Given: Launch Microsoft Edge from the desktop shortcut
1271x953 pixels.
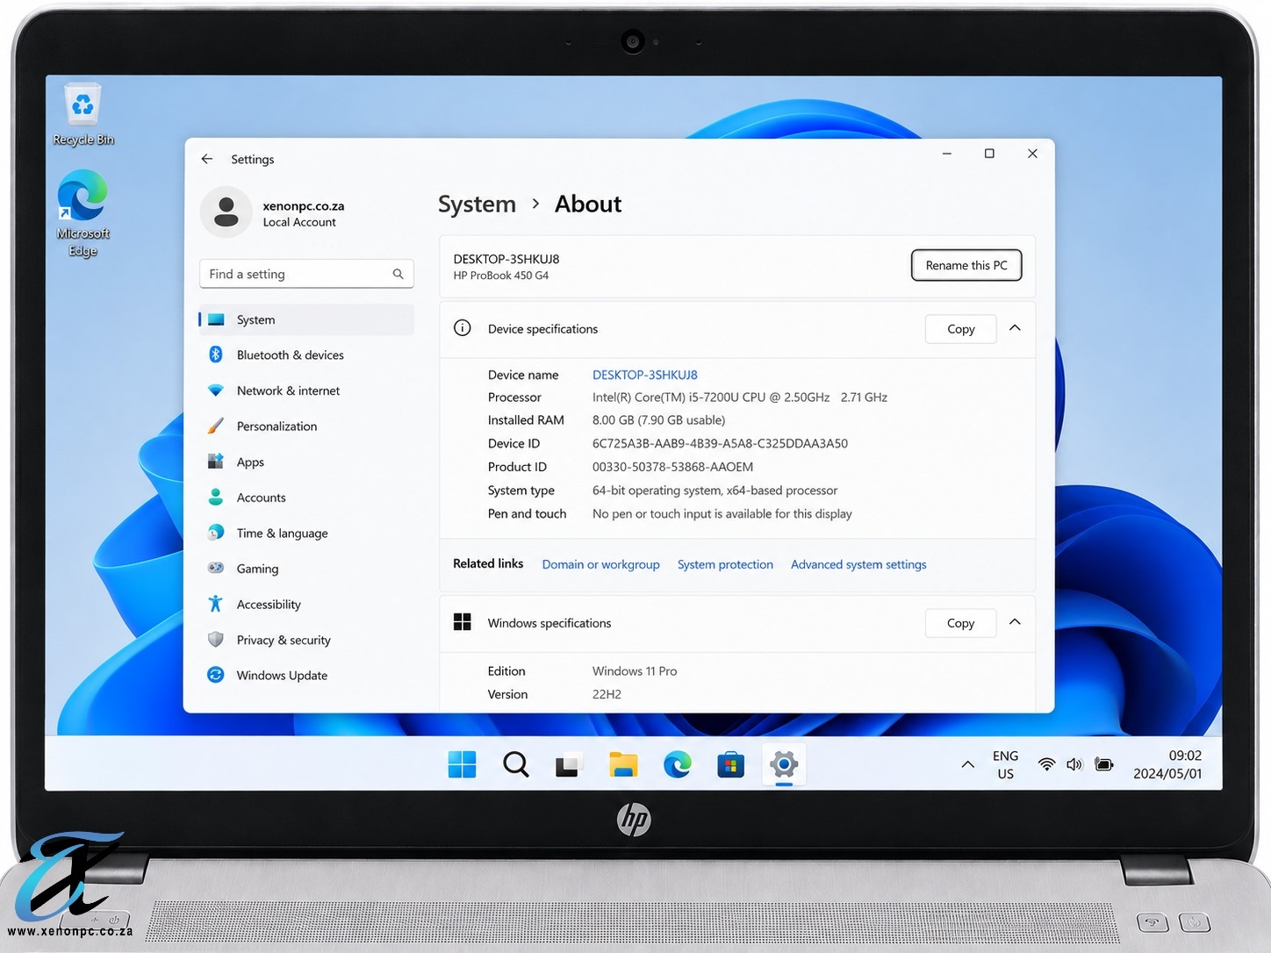Looking at the screenshot, I should tap(83, 213).
